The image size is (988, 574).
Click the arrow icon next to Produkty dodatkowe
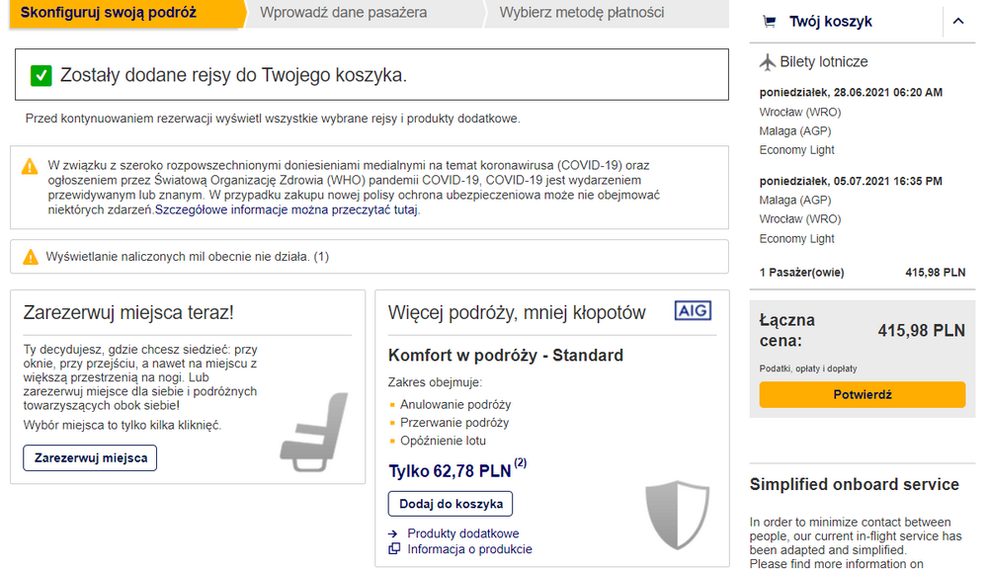pos(393,533)
